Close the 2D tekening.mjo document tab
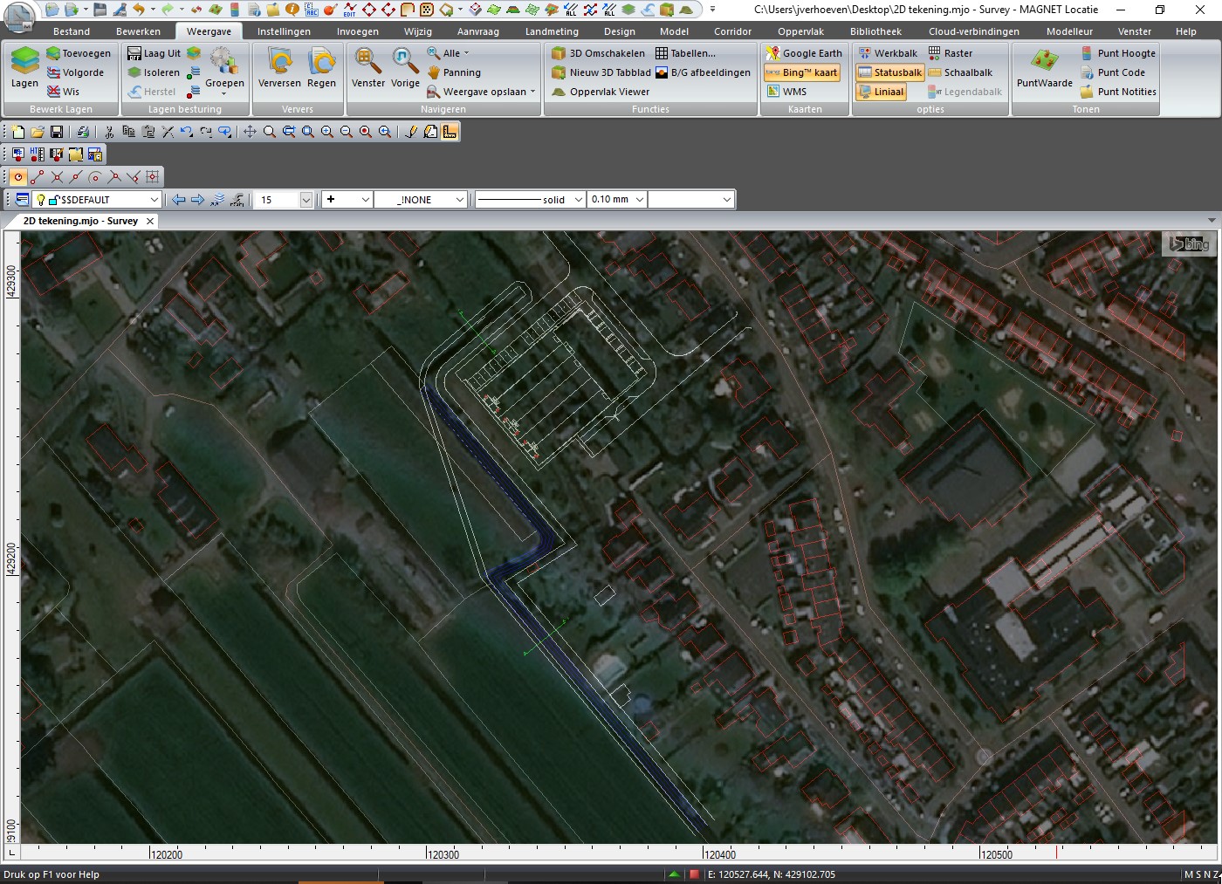The image size is (1222, 884). pyautogui.click(x=150, y=222)
